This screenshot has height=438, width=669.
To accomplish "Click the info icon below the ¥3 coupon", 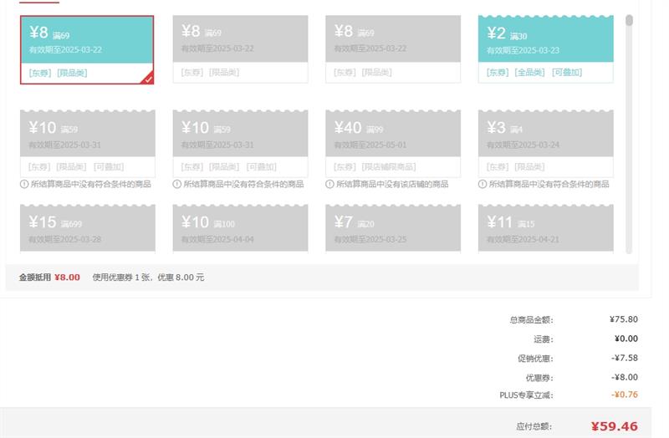I will 483,184.
